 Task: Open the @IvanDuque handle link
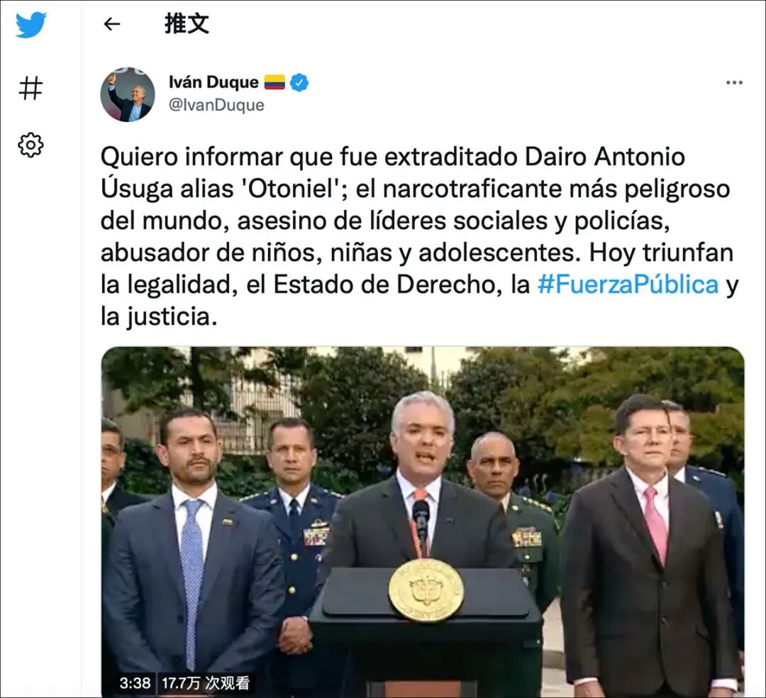(x=216, y=105)
